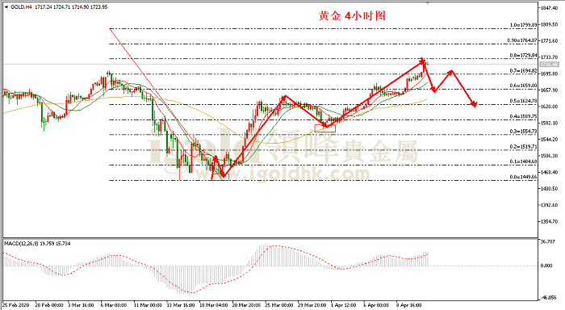Click the 28 Feb 00:00 time label
This screenshot has height=310, width=565.
click(x=49, y=305)
